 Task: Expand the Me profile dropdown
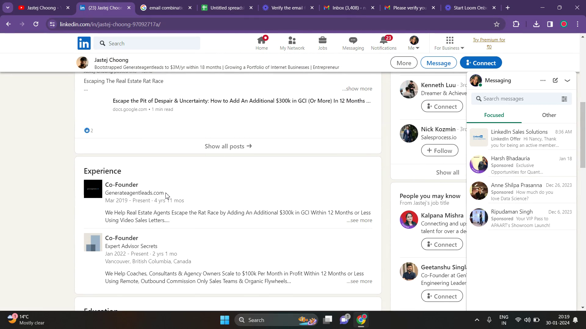(x=414, y=43)
